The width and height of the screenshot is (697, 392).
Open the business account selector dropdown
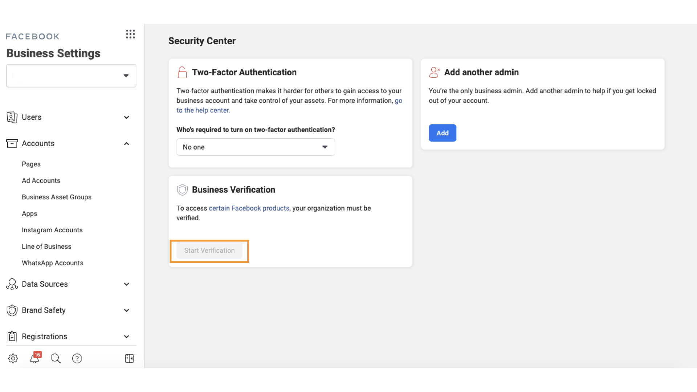[x=71, y=76]
